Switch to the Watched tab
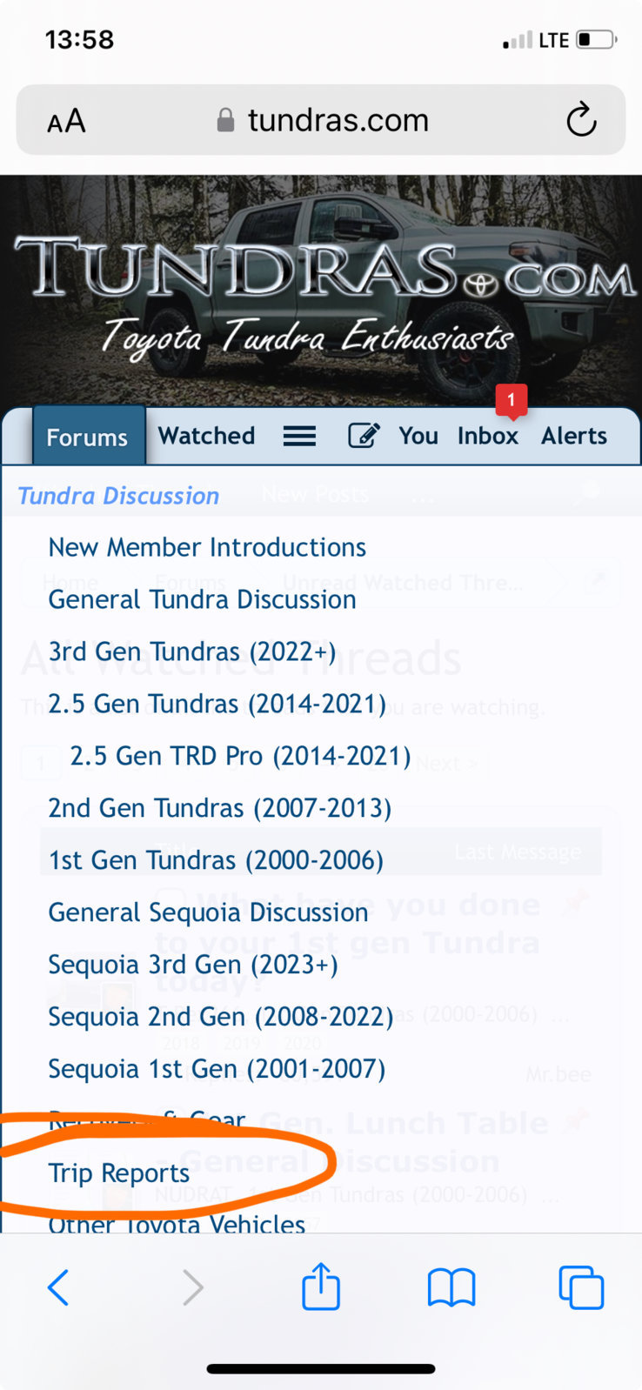The height and width of the screenshot is (1390, 642). pyautogui.click(x=207, y=436)
